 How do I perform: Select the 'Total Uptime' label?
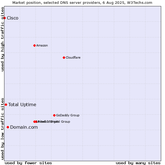click(x=22, y=105)
